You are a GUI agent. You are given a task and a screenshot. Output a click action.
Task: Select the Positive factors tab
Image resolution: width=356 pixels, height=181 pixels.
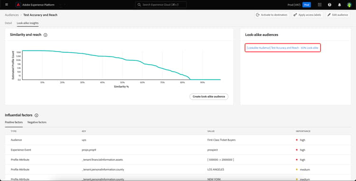[x=14, y=122]
